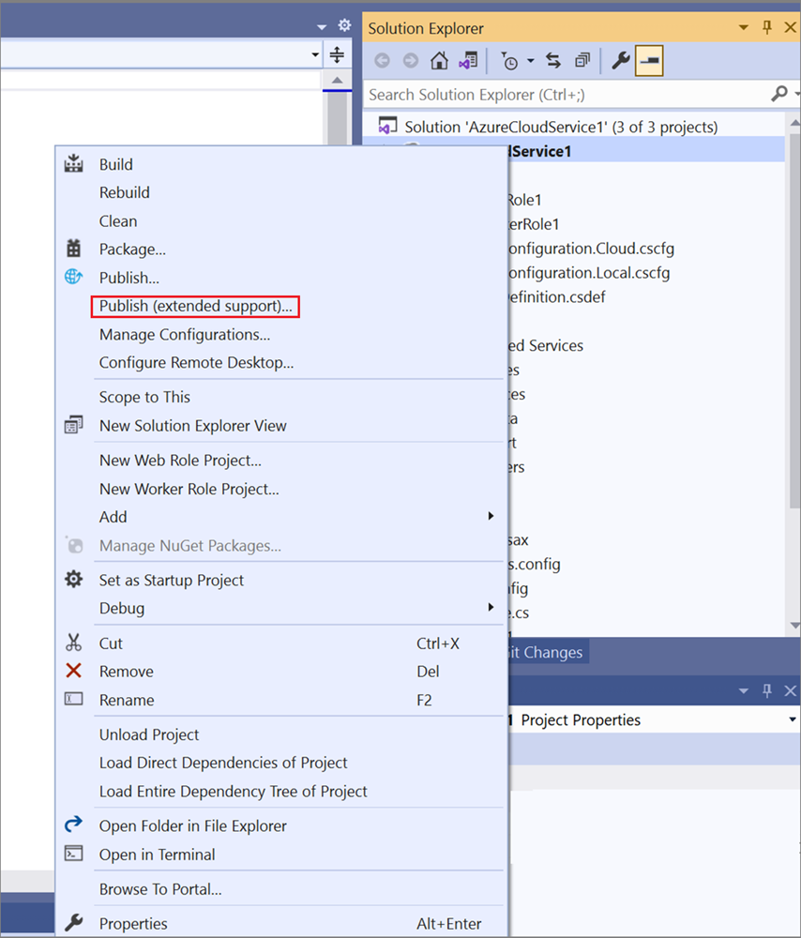Open the Solution Explorer panel options dropdown
This screenshot has width=801, height=938.
click(x=744, y=28)
